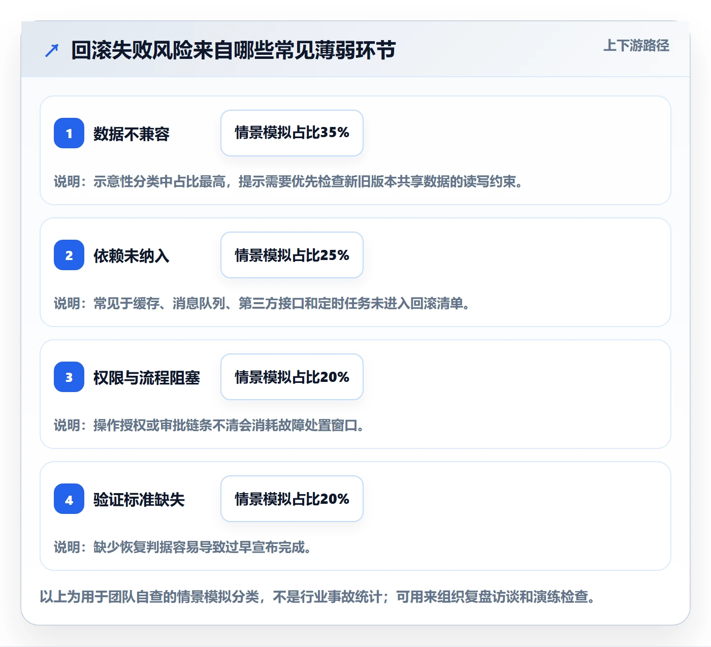Click the 情景模拟占比20% pill beside 验证标准缺失
Viewport: 711px width, 647px height.
[292, 499]
